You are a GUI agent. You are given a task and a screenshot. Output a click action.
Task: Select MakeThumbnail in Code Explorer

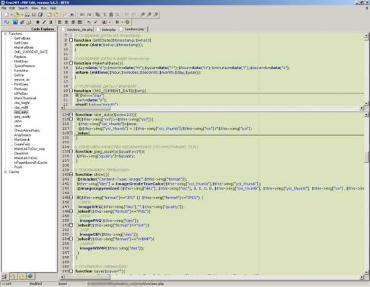click(x=25, y=98)
